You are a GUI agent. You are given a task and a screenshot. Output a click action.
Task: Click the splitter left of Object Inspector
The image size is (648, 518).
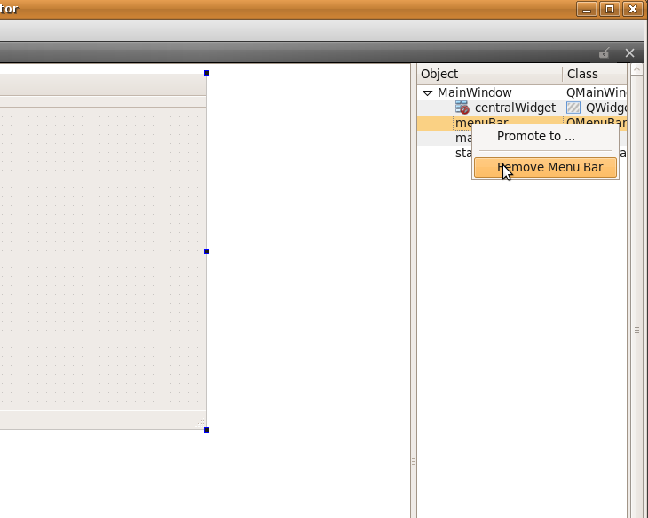click(413, 462)
